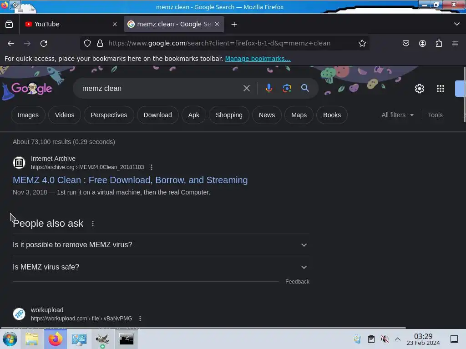Select the Apk filter chip
Viewport: 466px width, 349px height.
[194, 115]
